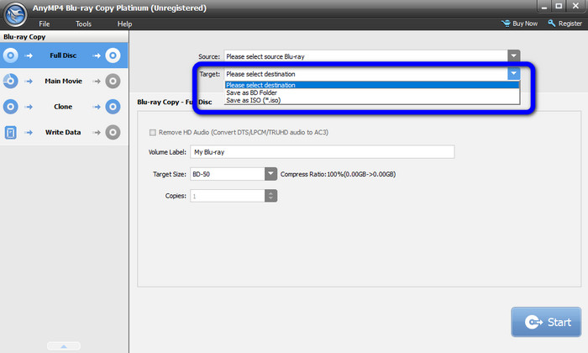Click the Full Disc destination disc icon
Viewport: 588px width, 353px height.
pyautogui.click(x=113, y=55)
